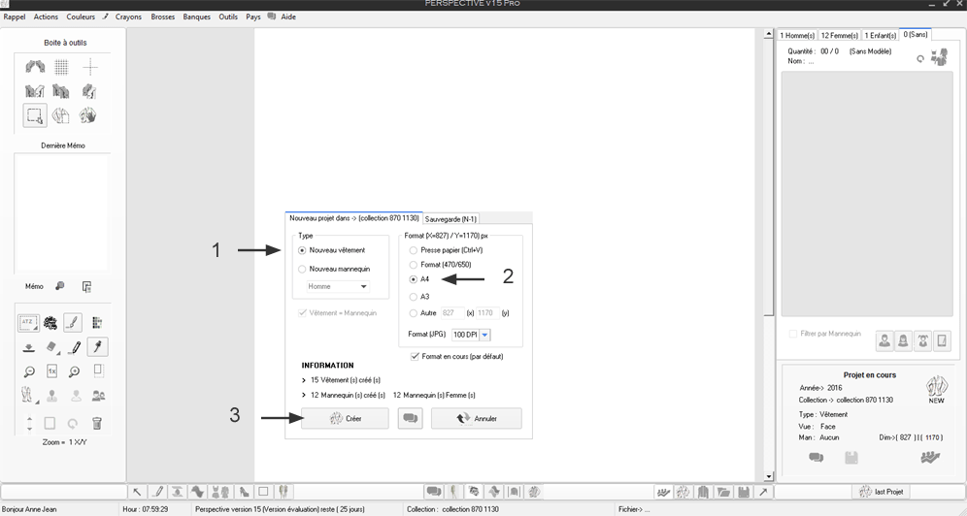
Task: Click the search icon next to Mémo
Action: [x=60, y=286]
